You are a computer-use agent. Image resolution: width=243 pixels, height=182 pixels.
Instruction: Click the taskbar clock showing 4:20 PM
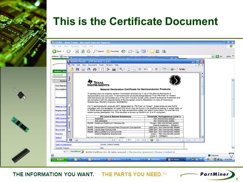coord(228,160)
